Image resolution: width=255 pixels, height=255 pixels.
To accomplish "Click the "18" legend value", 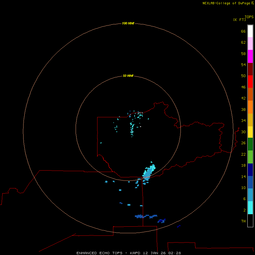I will pos(243,165).
